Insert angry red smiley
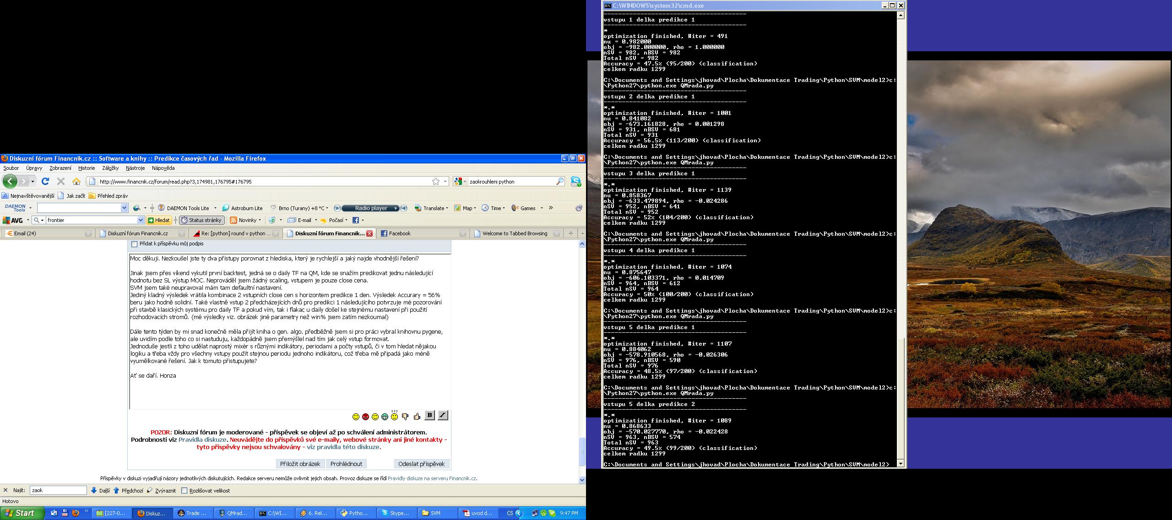This screenshot has height=520, width=1172. tap(365, 417)
